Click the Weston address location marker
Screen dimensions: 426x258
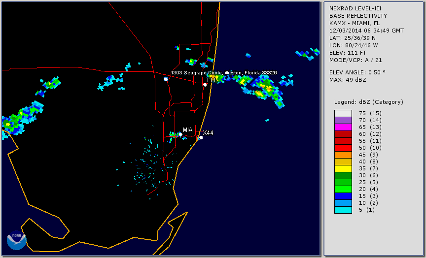coord(166,79)
